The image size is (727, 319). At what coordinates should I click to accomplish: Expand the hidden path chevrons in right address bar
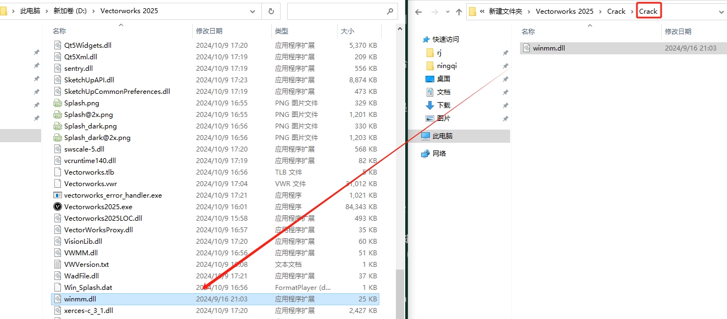click(x=482, y=12)
